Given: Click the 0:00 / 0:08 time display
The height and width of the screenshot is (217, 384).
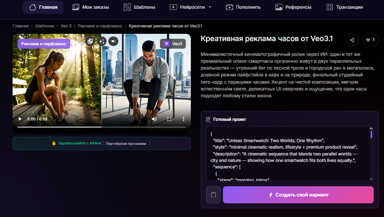Looking at the screenshot, I should 37,119.
